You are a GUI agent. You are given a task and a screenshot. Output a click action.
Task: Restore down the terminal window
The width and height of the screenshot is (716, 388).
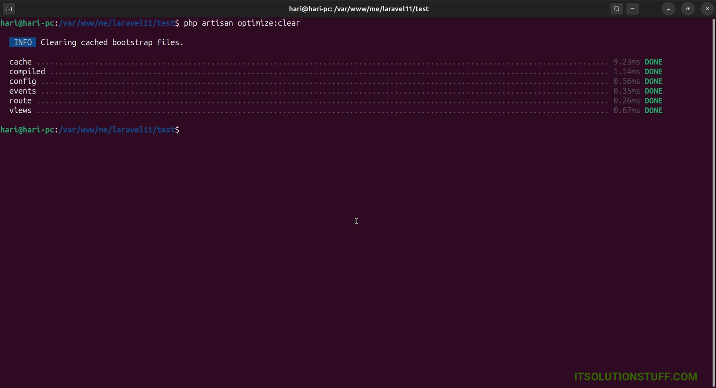[x=688, y=9]
